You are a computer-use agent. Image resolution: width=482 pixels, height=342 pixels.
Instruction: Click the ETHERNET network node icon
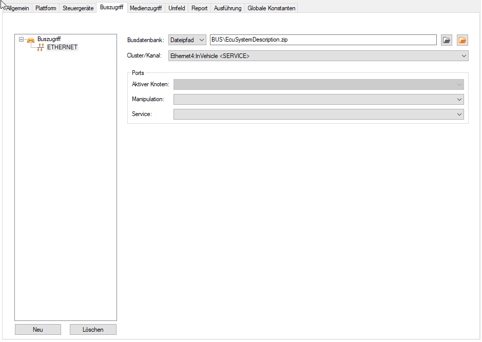pos(40,47)
